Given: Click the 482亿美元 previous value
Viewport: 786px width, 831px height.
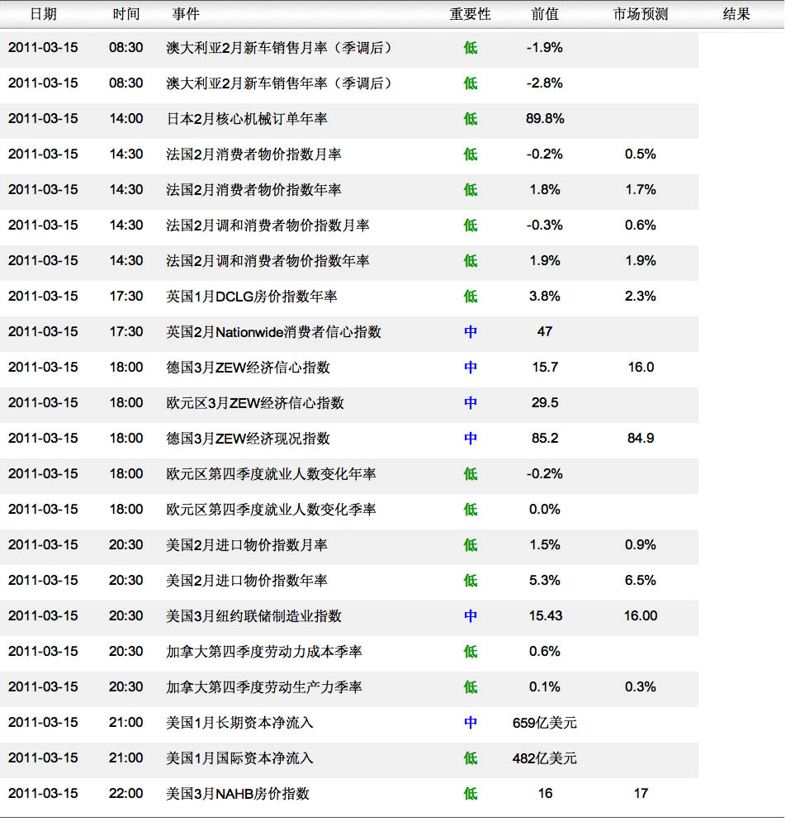Looking at the screenshot, I should coord(544,757).
